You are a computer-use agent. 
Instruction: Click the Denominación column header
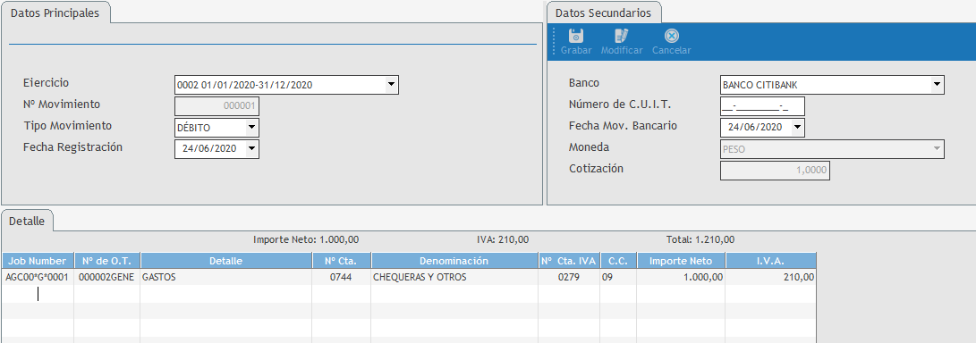coord(454,261)
